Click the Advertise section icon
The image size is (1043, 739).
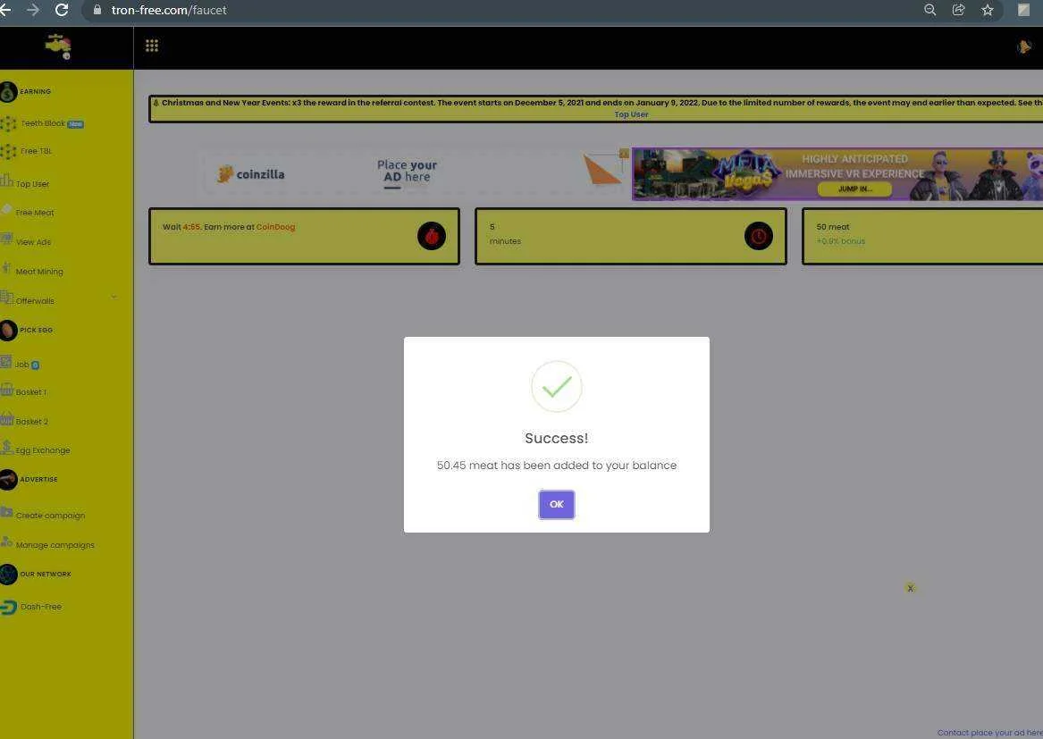(8, 480)
